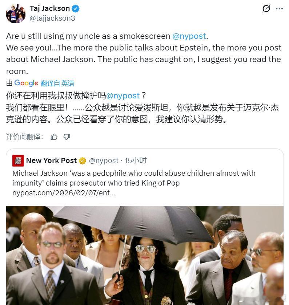Click the Grok slashed-circle icon
The height and width of the screenshot is (305, 289).
pyautogui.click(x=266, y=9)
